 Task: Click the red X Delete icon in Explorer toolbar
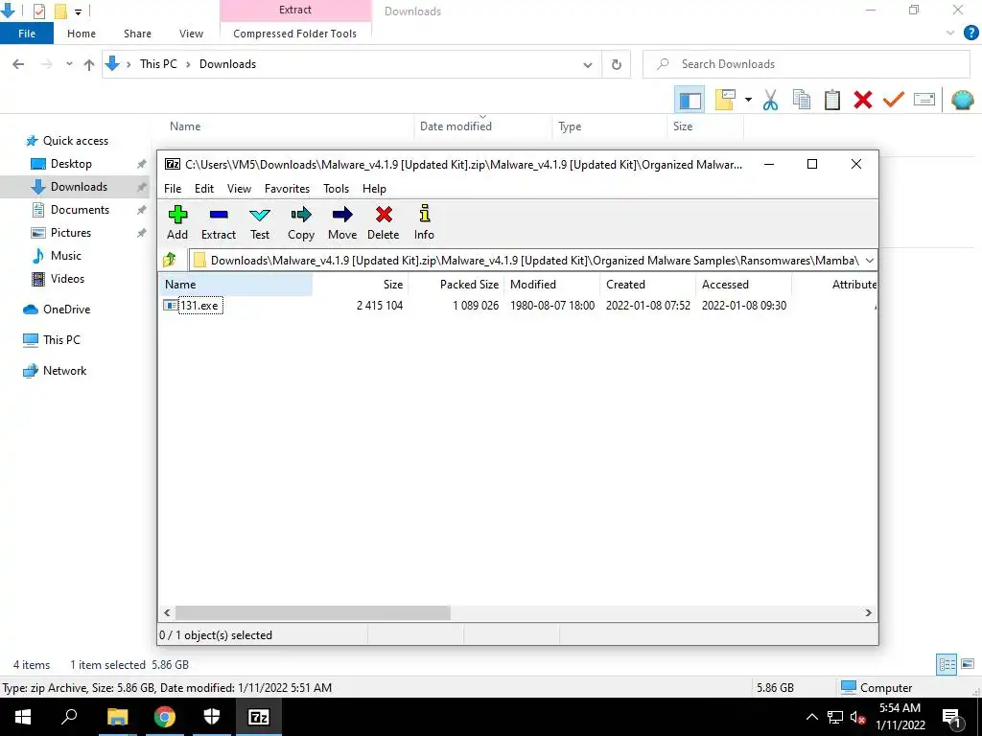point(863,100)
